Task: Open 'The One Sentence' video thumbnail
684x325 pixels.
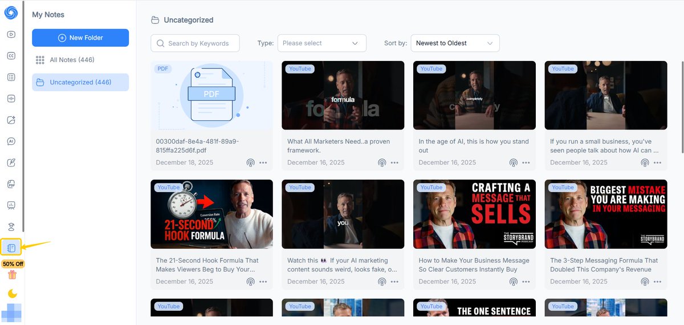Action: coord(474,308)
